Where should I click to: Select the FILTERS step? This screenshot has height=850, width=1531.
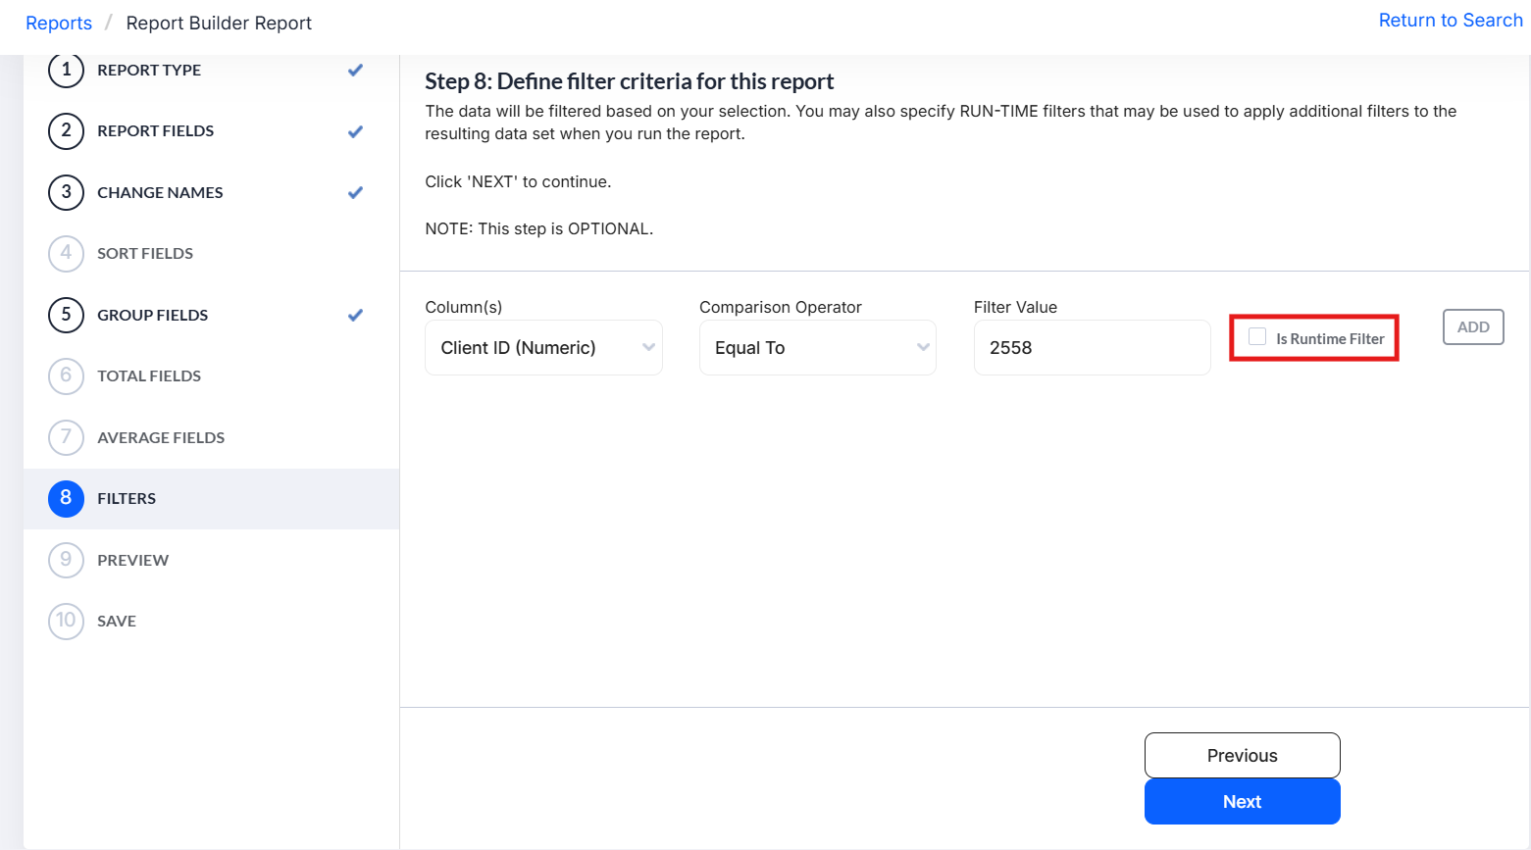click(211, 498)
